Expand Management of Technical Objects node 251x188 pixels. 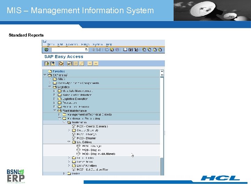[59, 115]
